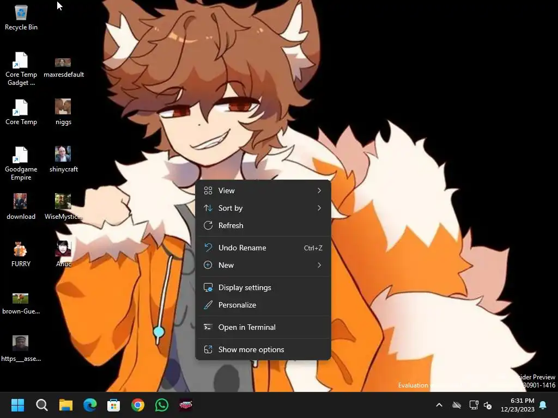558x418 pixels.
Task: Open the Sort by submenu
Action: [x=263, y=208]
